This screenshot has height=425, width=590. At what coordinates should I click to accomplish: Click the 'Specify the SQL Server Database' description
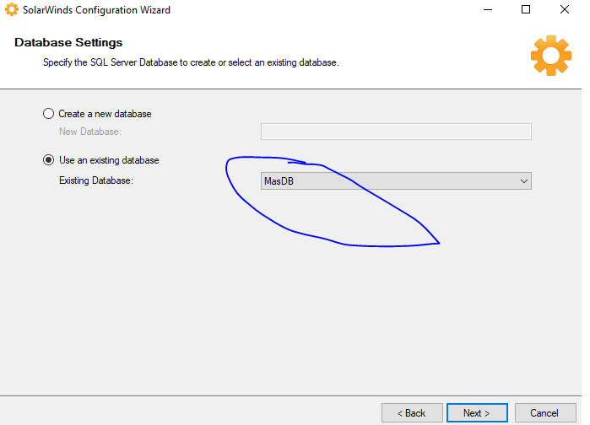tap(191, 62)
